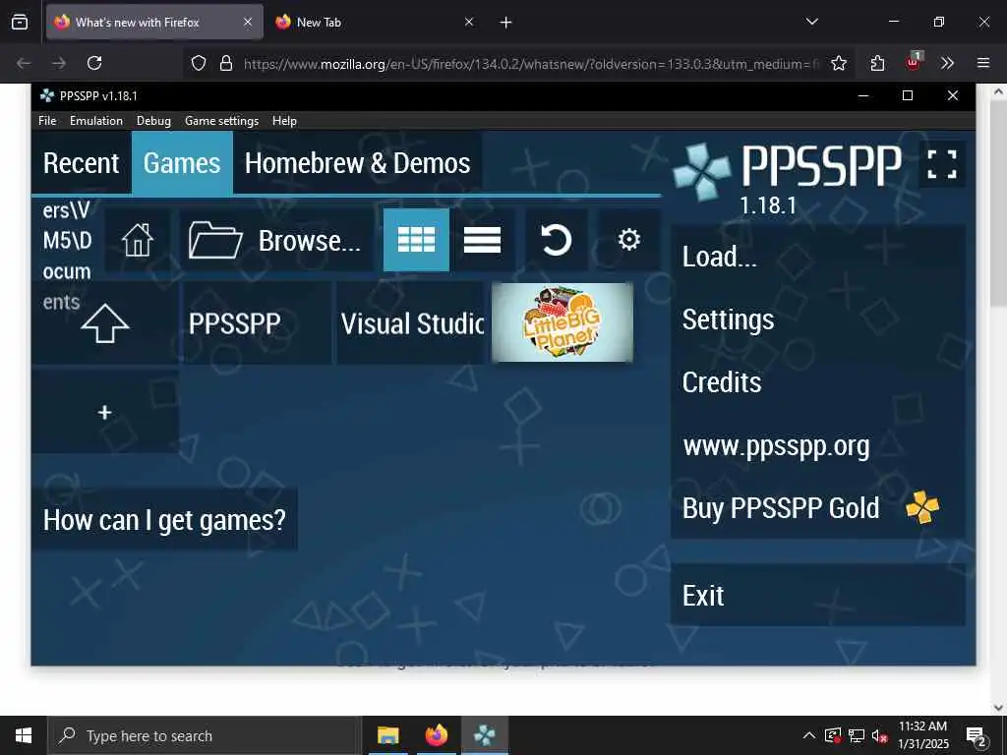
Task: Click Firefox tracking protection shield
Action: [x=199, y=63]
